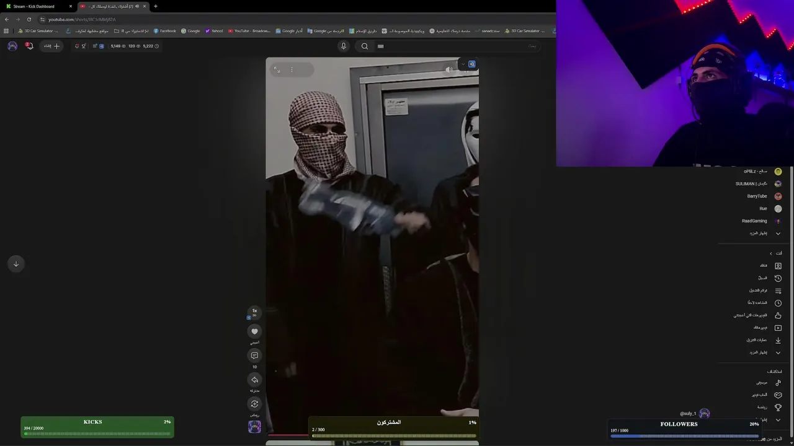Go to the next Short with the down arrow
Screen dimensions: 794x446
pos(16,264)
